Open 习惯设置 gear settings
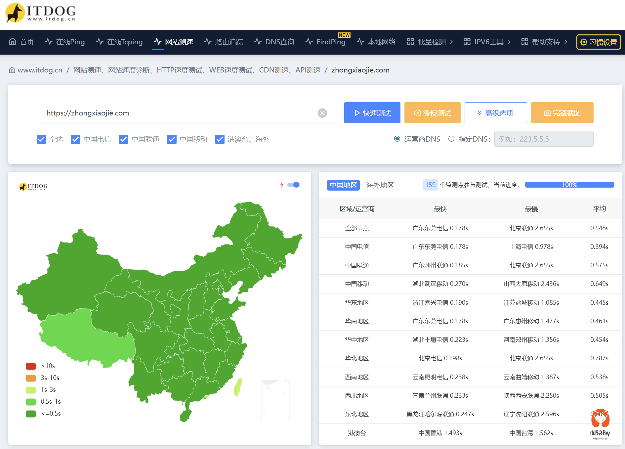625x449 pixels. [598, 42]
